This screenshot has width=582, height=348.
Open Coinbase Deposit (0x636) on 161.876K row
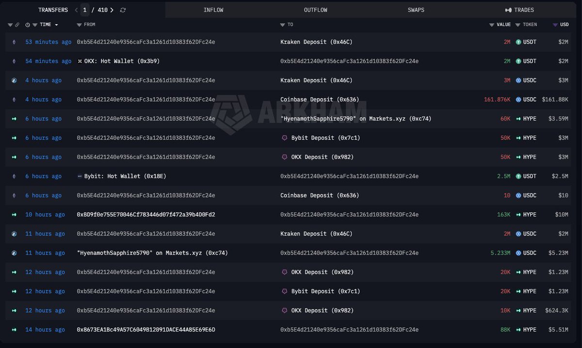pos(320,100)
